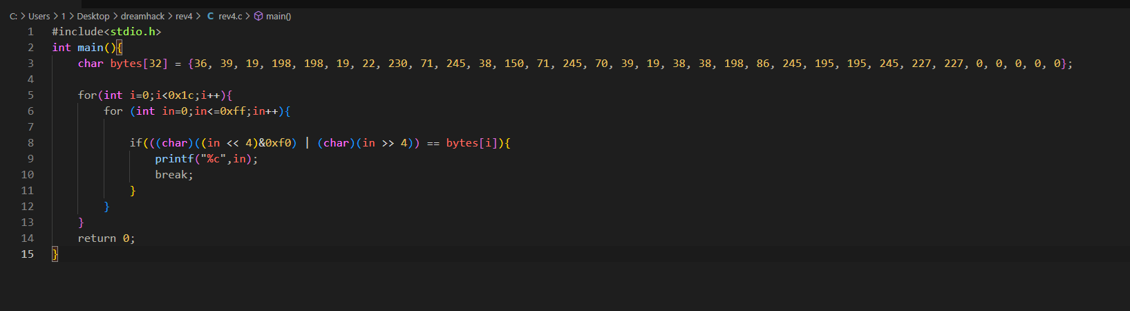Select line number 10 in gutter
Viewport: 1130px width, 311px height.
pos(28,175)
